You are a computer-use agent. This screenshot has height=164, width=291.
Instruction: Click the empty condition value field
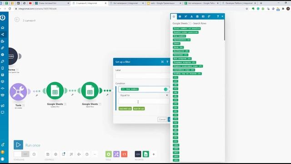(144, 101)
